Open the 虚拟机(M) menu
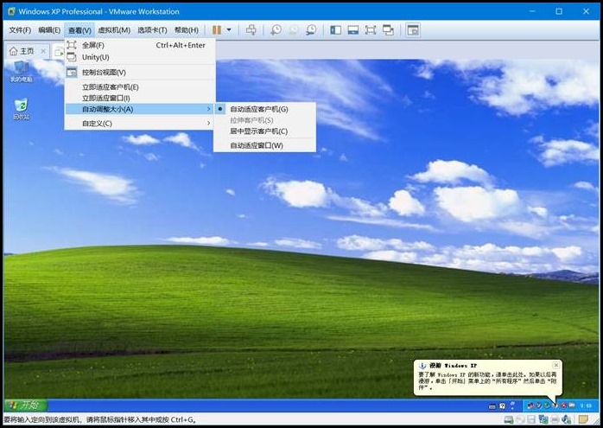Viewport: 603px width, 428px height. coord(114,30)
